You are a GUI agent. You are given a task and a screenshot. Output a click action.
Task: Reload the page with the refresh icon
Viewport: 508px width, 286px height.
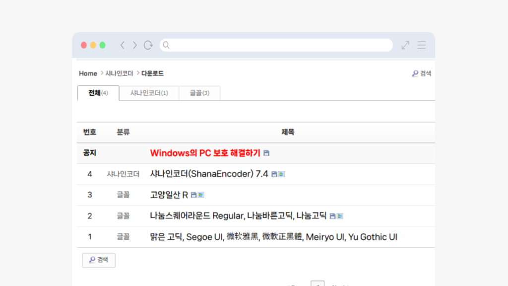pos(148,45)
